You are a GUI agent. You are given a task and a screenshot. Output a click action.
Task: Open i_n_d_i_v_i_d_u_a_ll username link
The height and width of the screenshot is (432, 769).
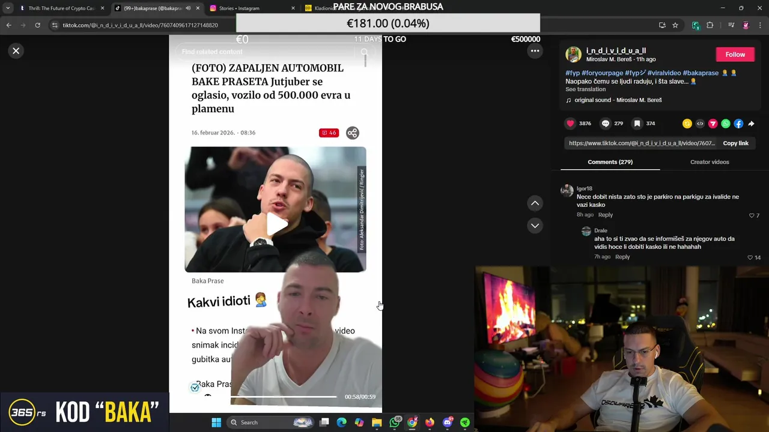pos(616,51)
